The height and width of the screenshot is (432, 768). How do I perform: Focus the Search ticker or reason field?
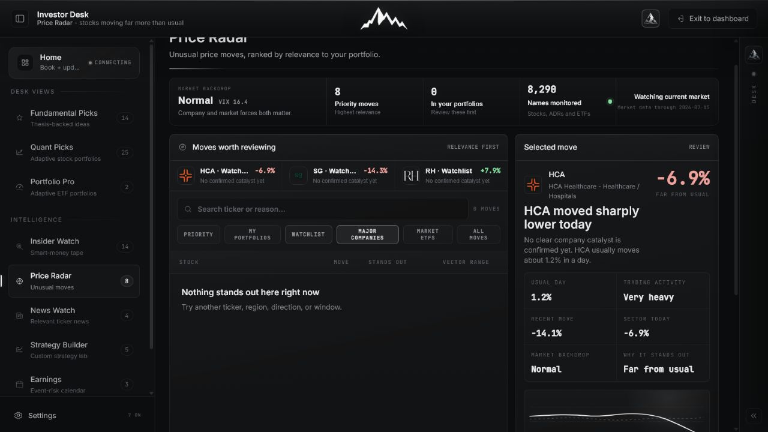[x=322, y=209]
